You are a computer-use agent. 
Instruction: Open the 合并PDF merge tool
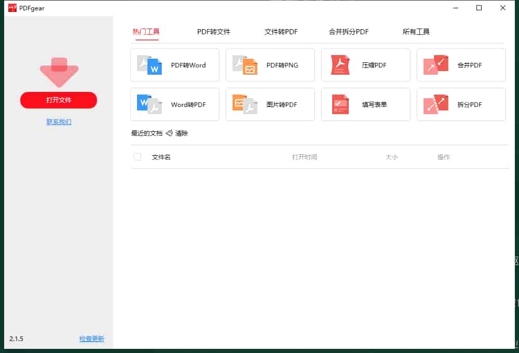pos(460,64)
